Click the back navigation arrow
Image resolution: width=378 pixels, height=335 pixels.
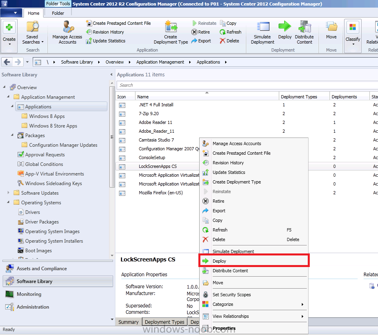[7, 62]
